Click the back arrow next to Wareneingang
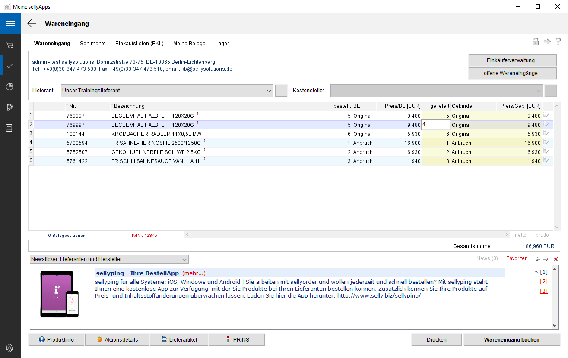 pos(32,24)
